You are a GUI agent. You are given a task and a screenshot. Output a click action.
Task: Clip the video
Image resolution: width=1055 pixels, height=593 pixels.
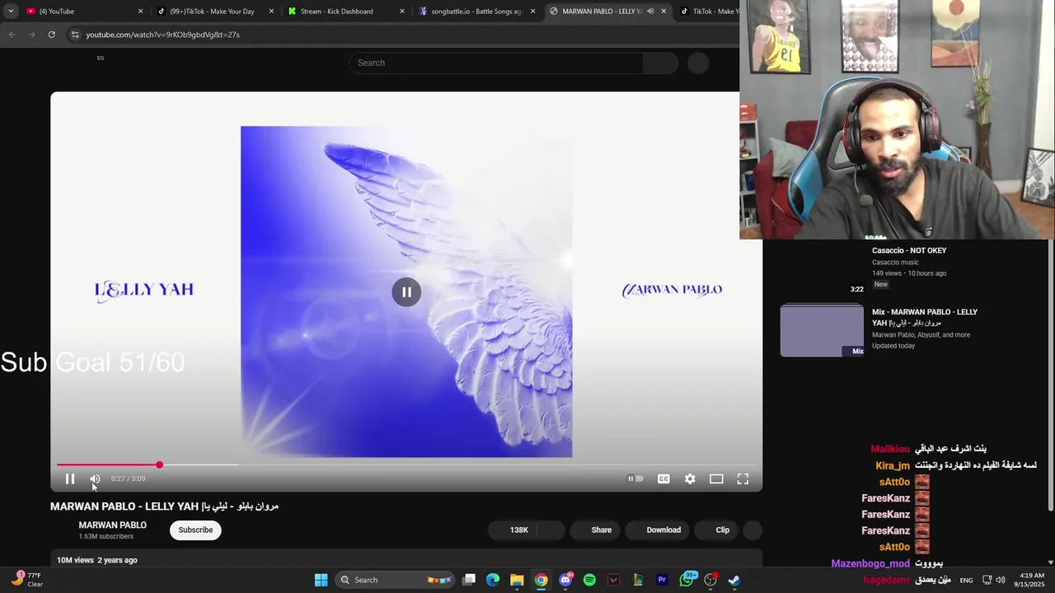716,530
